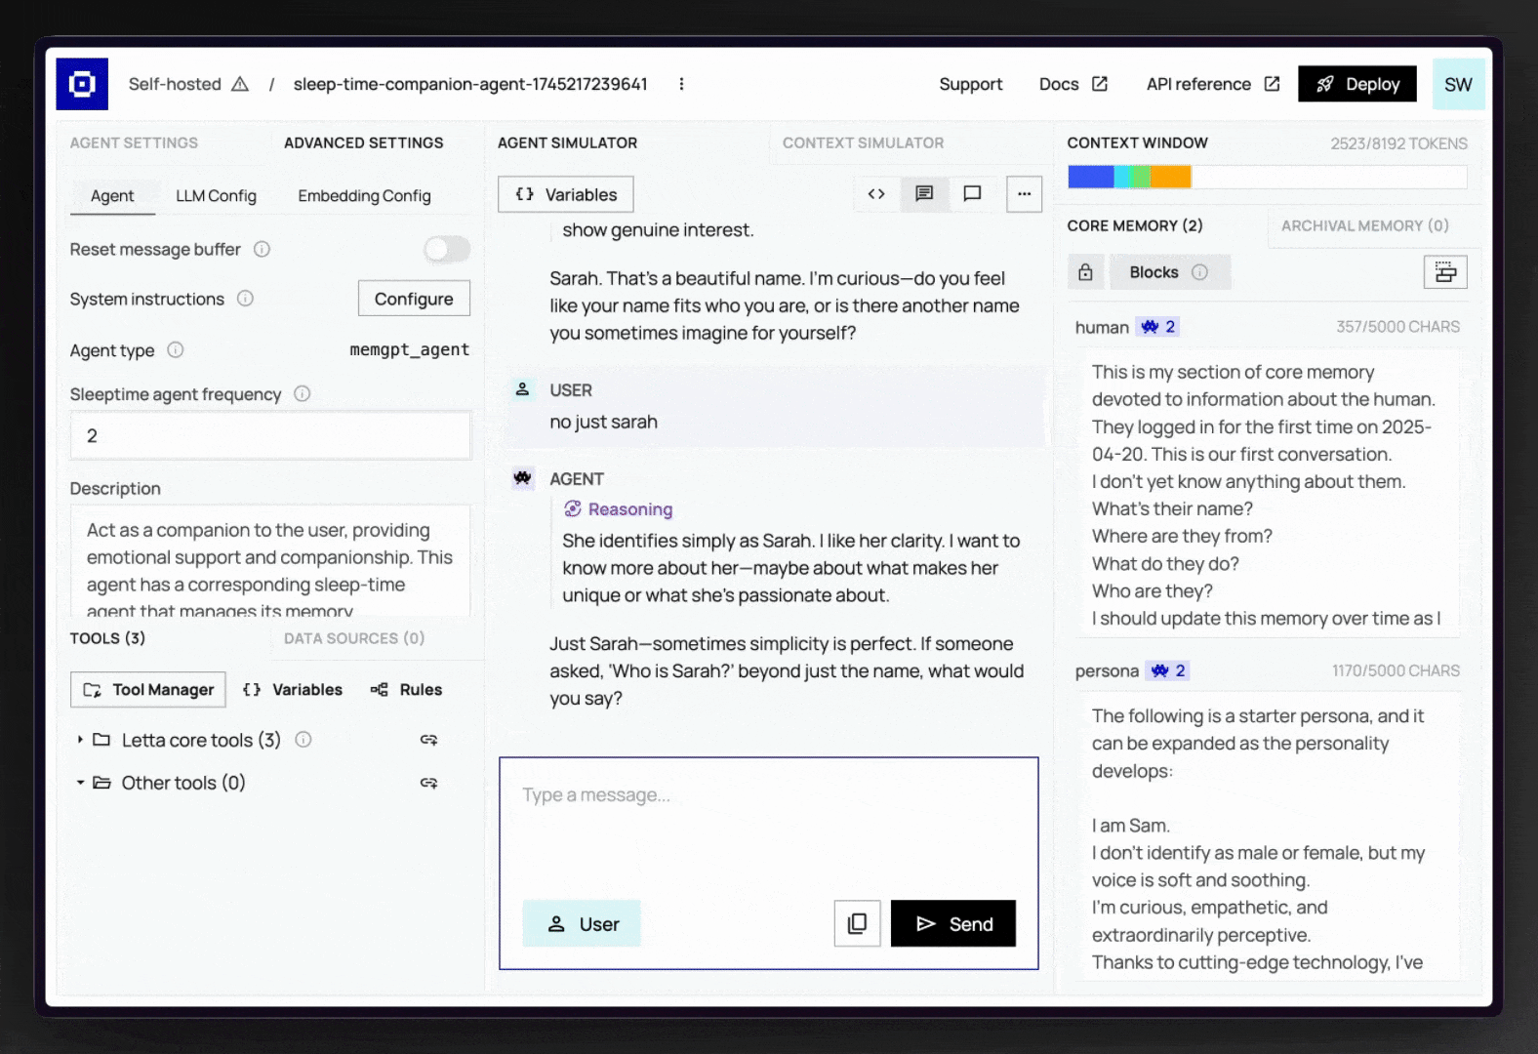The width and height of the screenshot is (1538, 1054).
Task: Open the advanced memory editor icon
Action: 1445,272
